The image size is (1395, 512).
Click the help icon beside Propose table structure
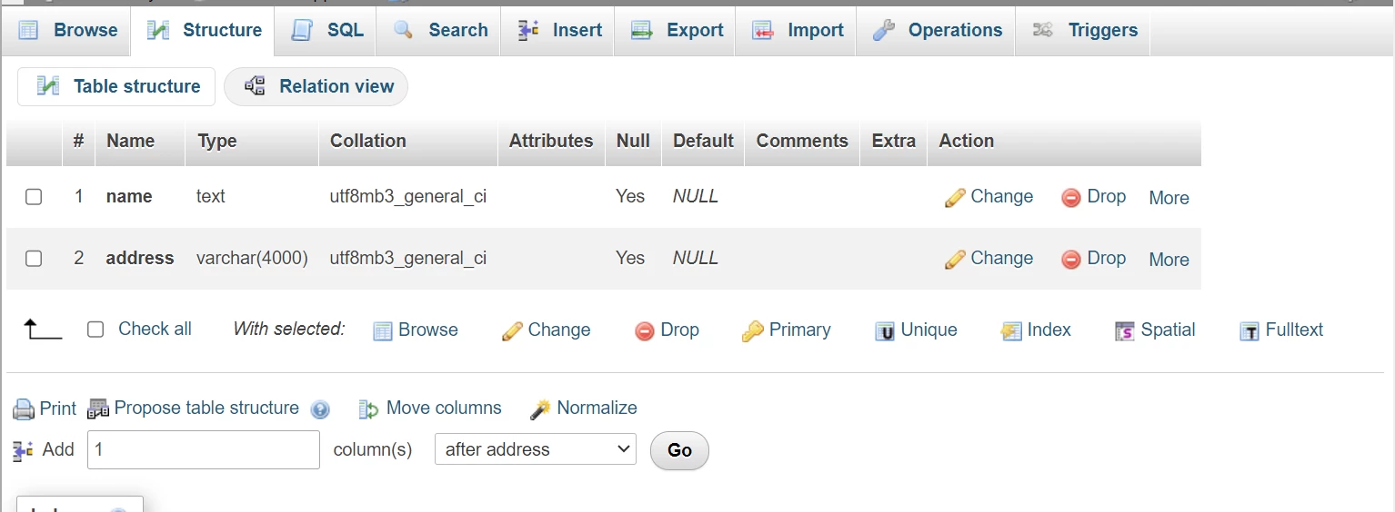(320, 409)
